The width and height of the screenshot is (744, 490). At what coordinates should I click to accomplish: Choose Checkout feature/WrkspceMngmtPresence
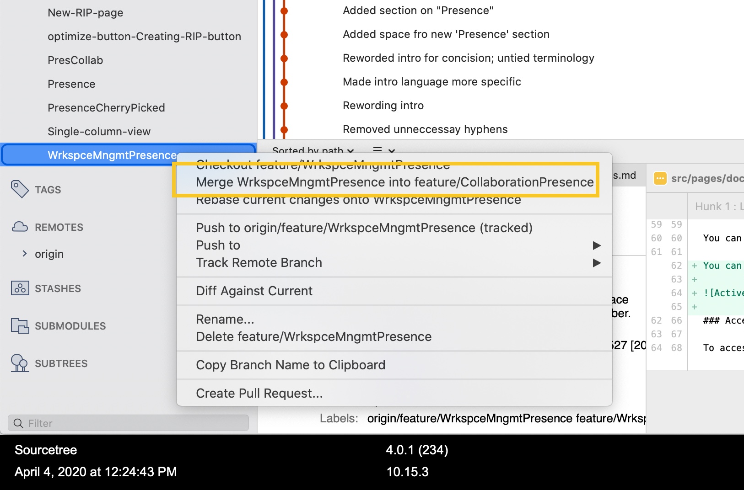394,165
